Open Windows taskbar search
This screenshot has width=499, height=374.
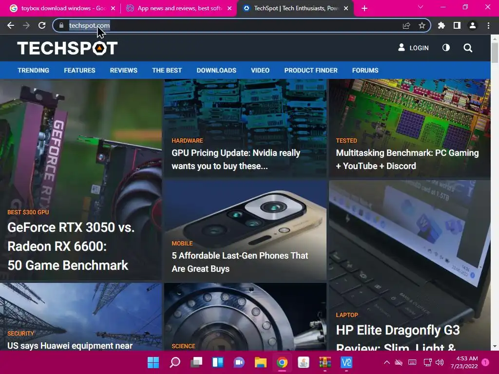tap(175, 362)
